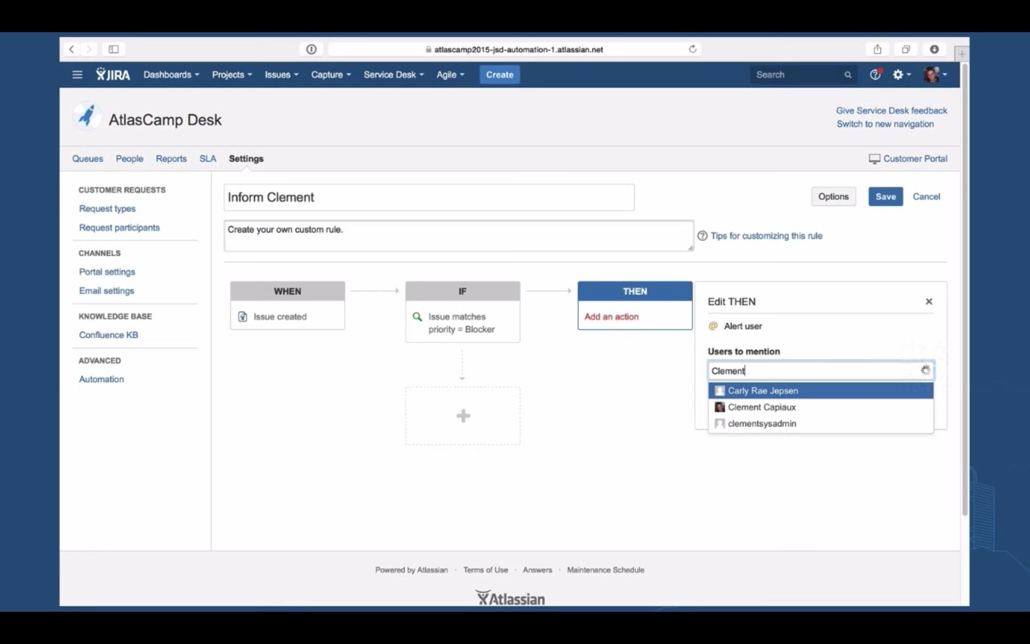This screenshot has height=644, width=1030.
Task: Click Add an action in THEN block
Action: (x=611, y=317)
